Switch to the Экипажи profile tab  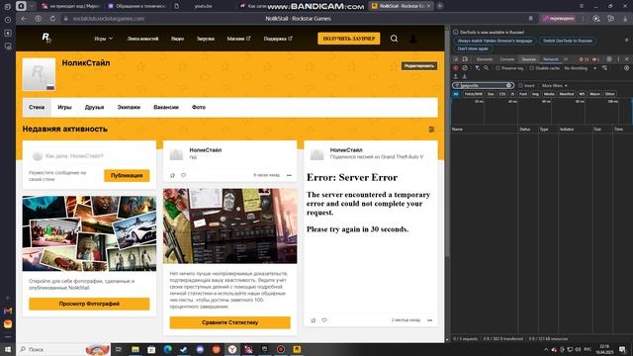[129, 108]
